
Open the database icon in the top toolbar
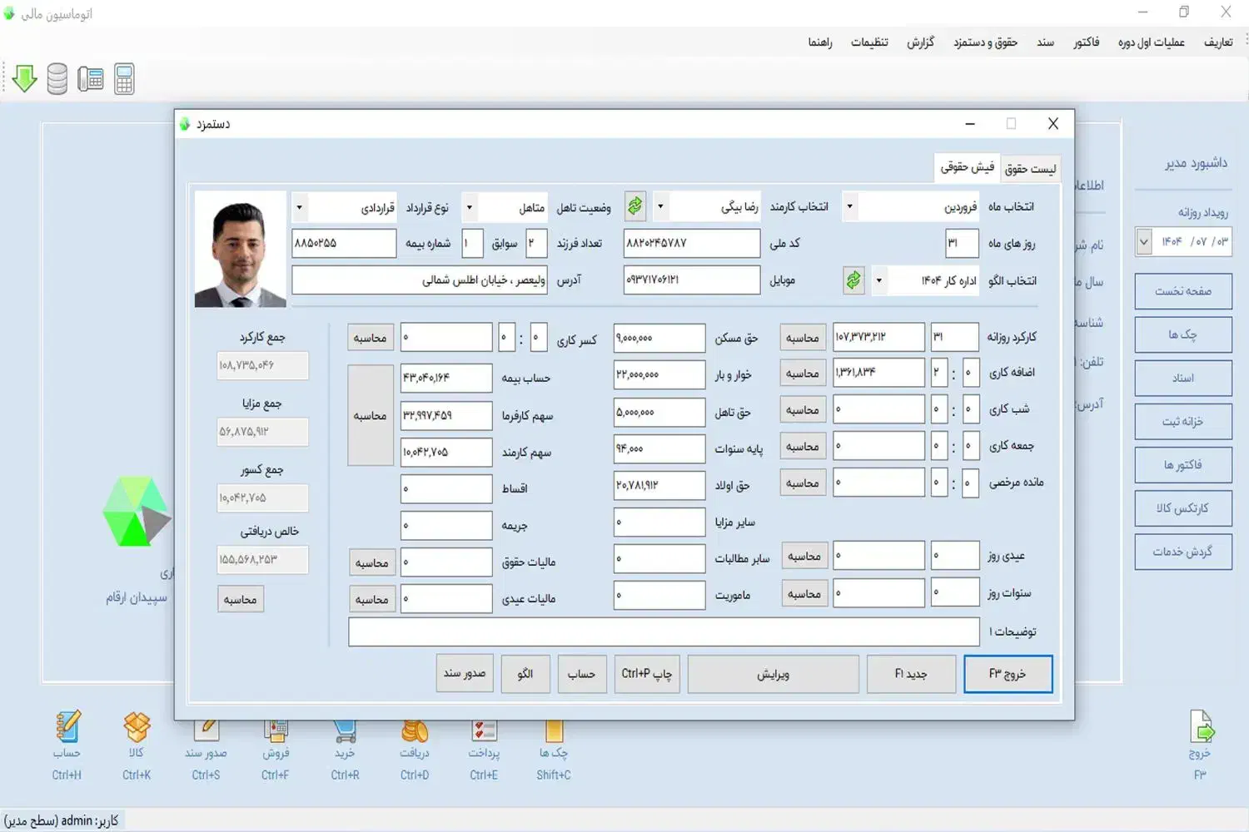point(57,79)
